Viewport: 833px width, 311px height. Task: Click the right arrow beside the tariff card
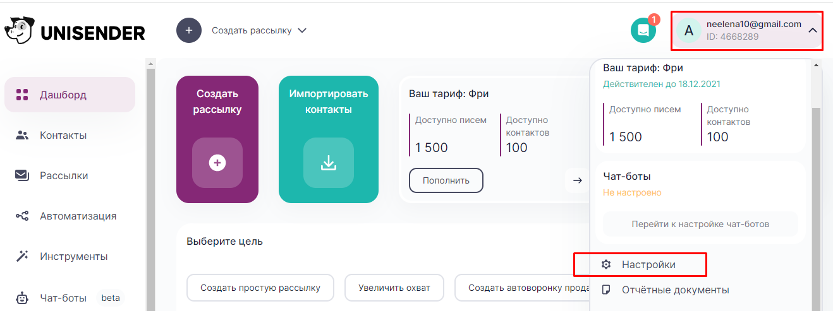pyautogui.click(x=577, y=180)
